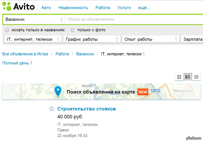Open the Зарплата filter dropdown
The image size is (203, 142).
pos(192,39)
